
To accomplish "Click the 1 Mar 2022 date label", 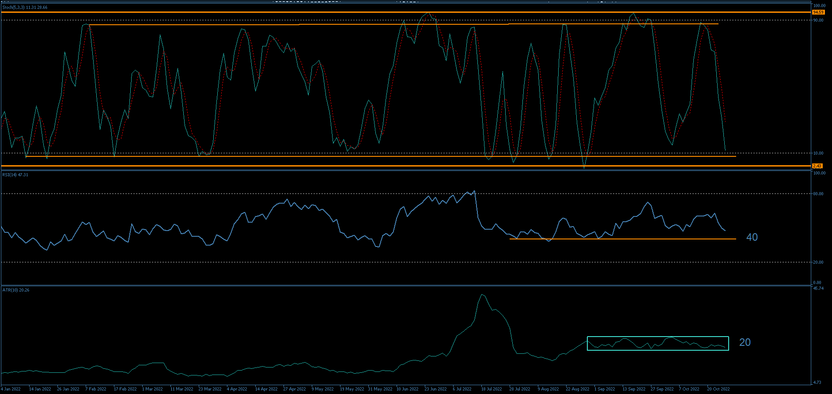I will tap(152, 389).
